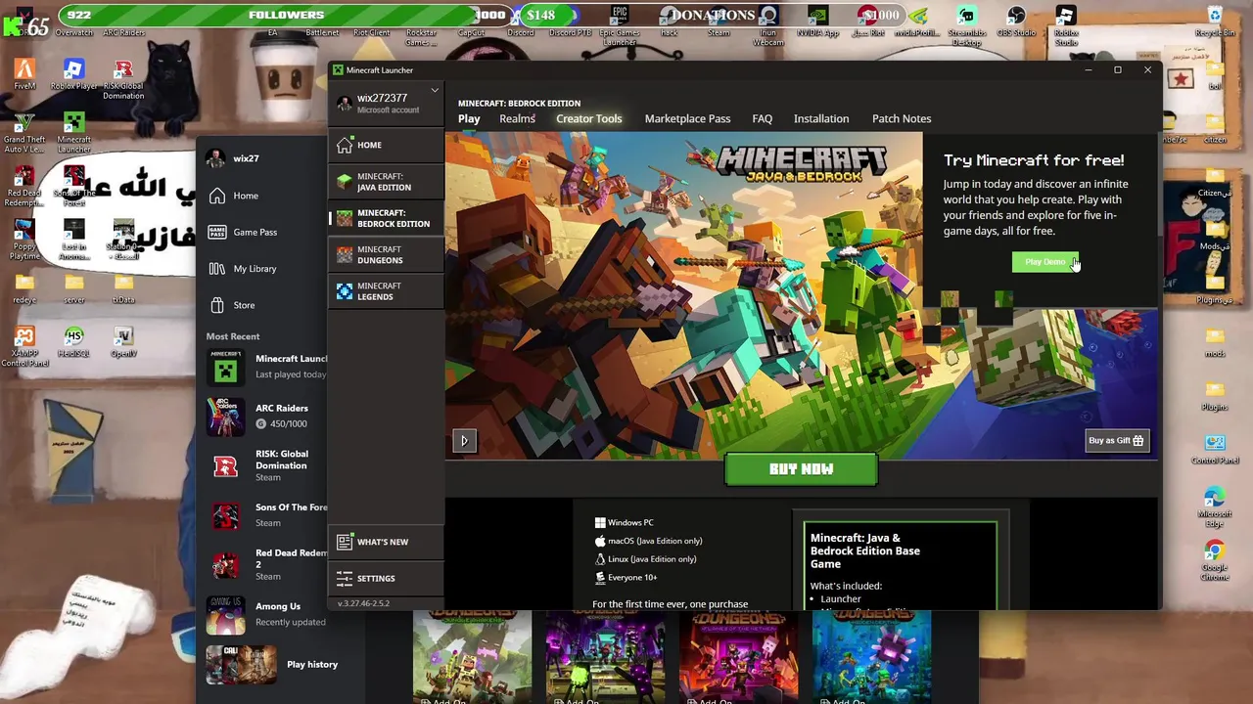Select Among Us in recent list
Image resolution: width=1253 pixels, height=704 pixels.
[x=265, y=614]
